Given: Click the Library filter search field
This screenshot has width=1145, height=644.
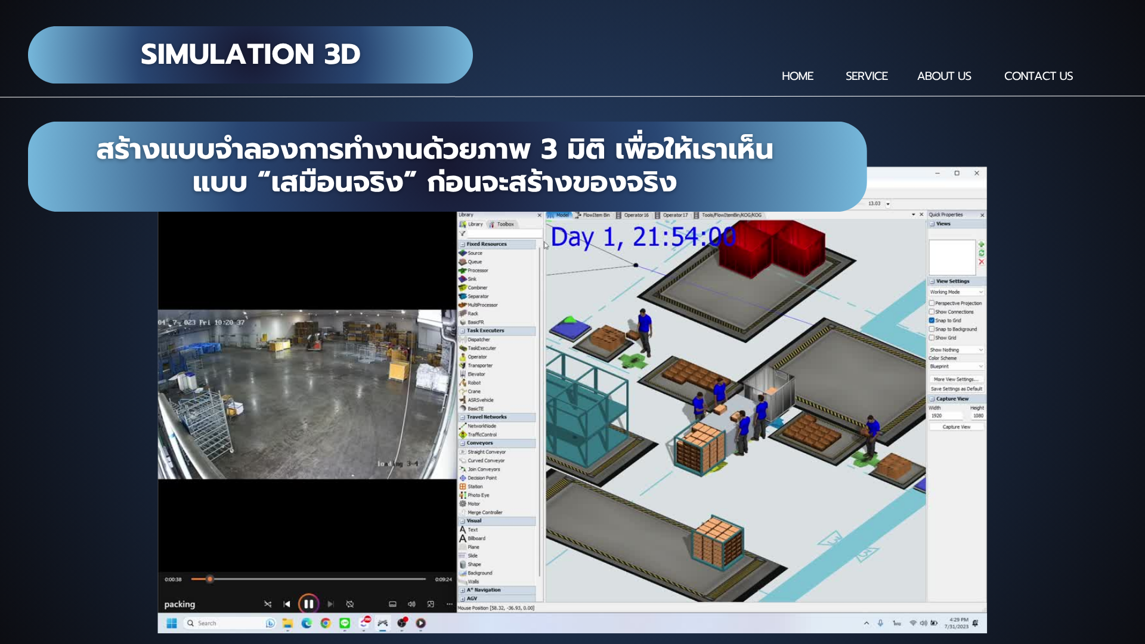Looking at the screenshot, I should pyautogui.click(x=505, y=233).
